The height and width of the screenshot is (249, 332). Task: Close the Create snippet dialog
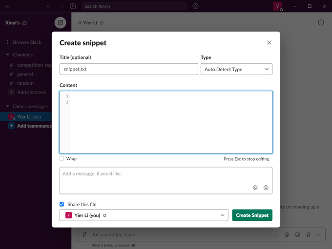pyautogui.click(x=269, y=43)
